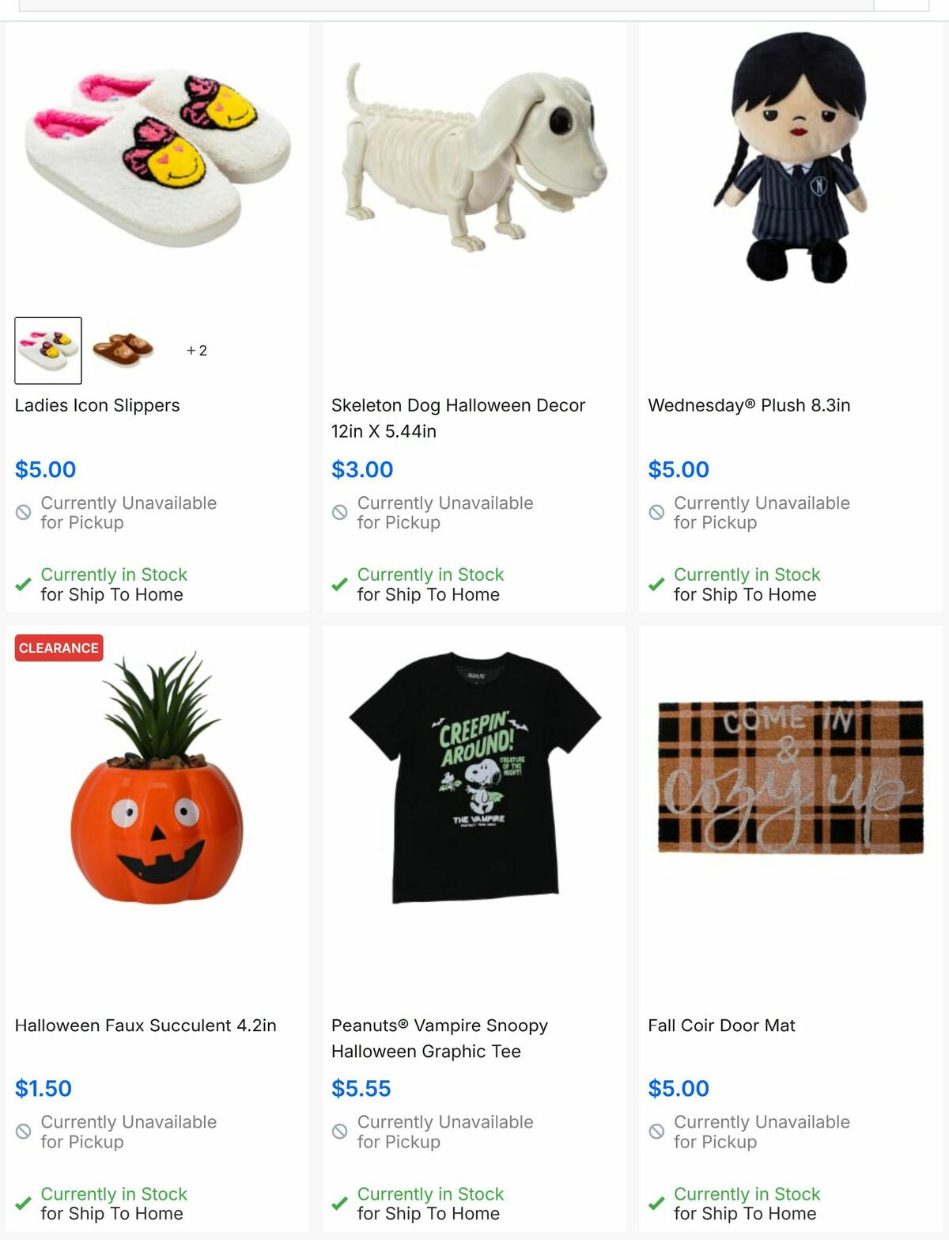Click the Wedding plush doll product image
This screenshot has width=949, height=1240.
791,157
